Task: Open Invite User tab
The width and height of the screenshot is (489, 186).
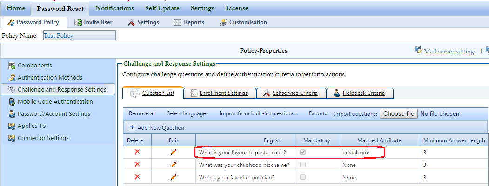Action: (x=93, y=22)
